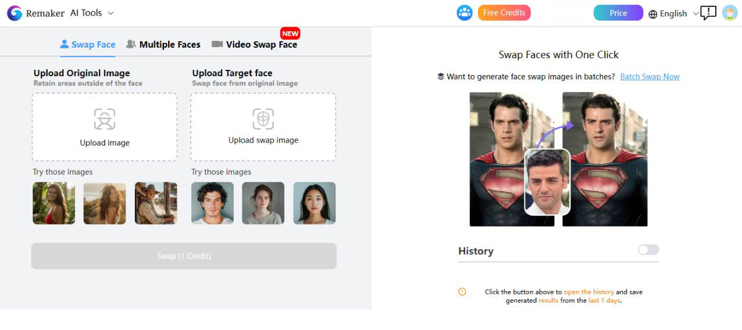The height and width of the screenshot is (330, 742).
Task: Select the woman in red dress sample image
Action: click(x=53, y=203)
